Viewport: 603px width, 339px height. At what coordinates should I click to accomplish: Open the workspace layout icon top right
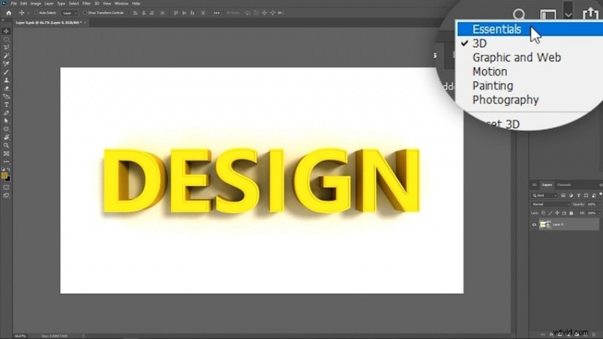click(x=548, y=15)
